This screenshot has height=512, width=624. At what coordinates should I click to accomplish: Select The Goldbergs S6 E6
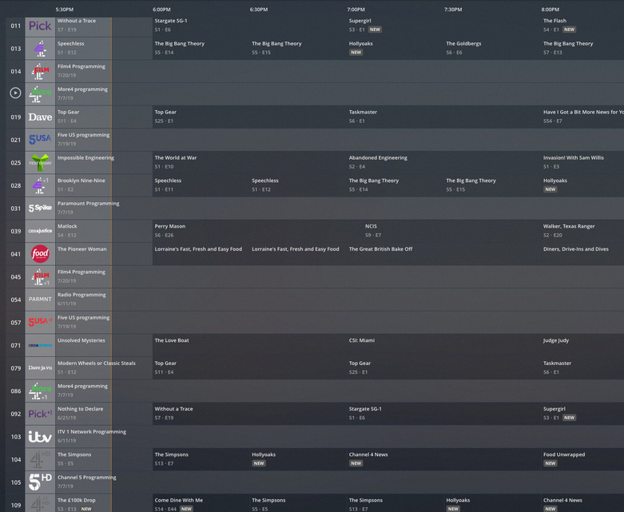(x=492, y=49)
